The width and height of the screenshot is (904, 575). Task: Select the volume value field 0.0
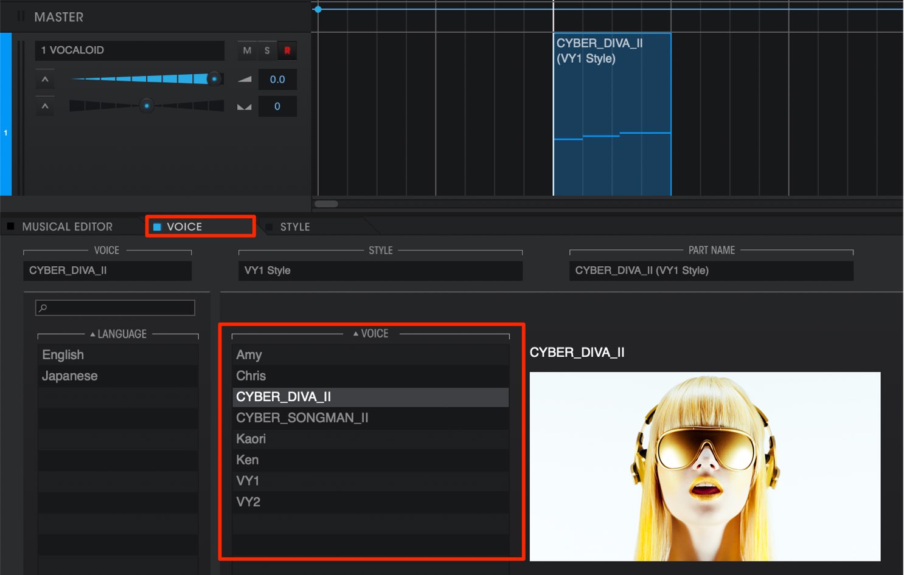tap(277, 80)
